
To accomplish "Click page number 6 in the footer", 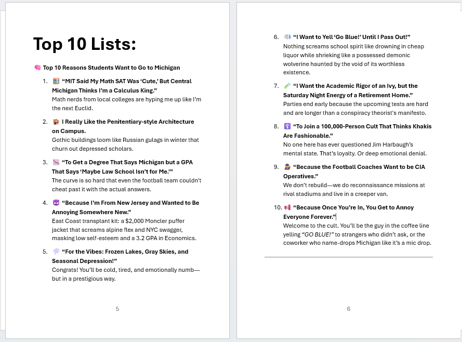I will 349,309.
